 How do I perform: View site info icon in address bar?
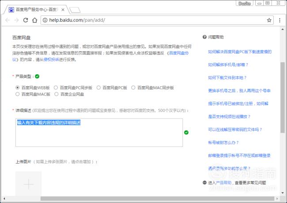45,20
